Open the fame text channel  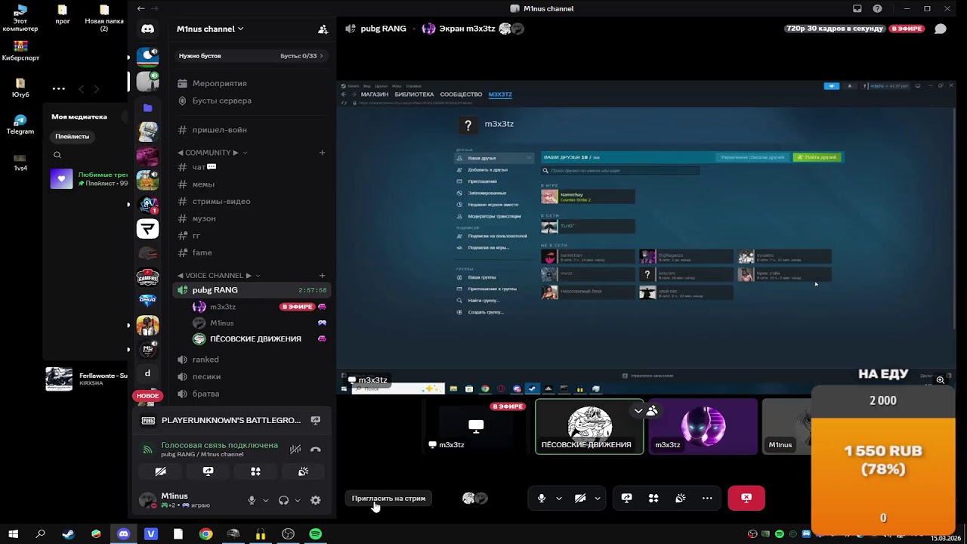(x=252, y=252)
